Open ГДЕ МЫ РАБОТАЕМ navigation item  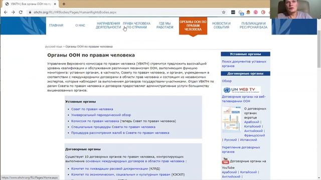click(x=165, y=25)
